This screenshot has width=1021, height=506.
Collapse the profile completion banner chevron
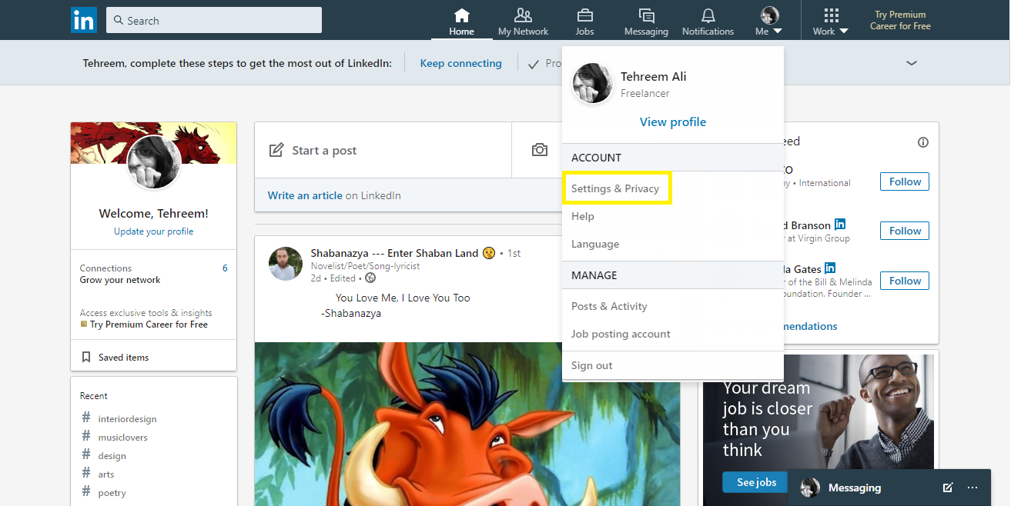coord(911,63)
